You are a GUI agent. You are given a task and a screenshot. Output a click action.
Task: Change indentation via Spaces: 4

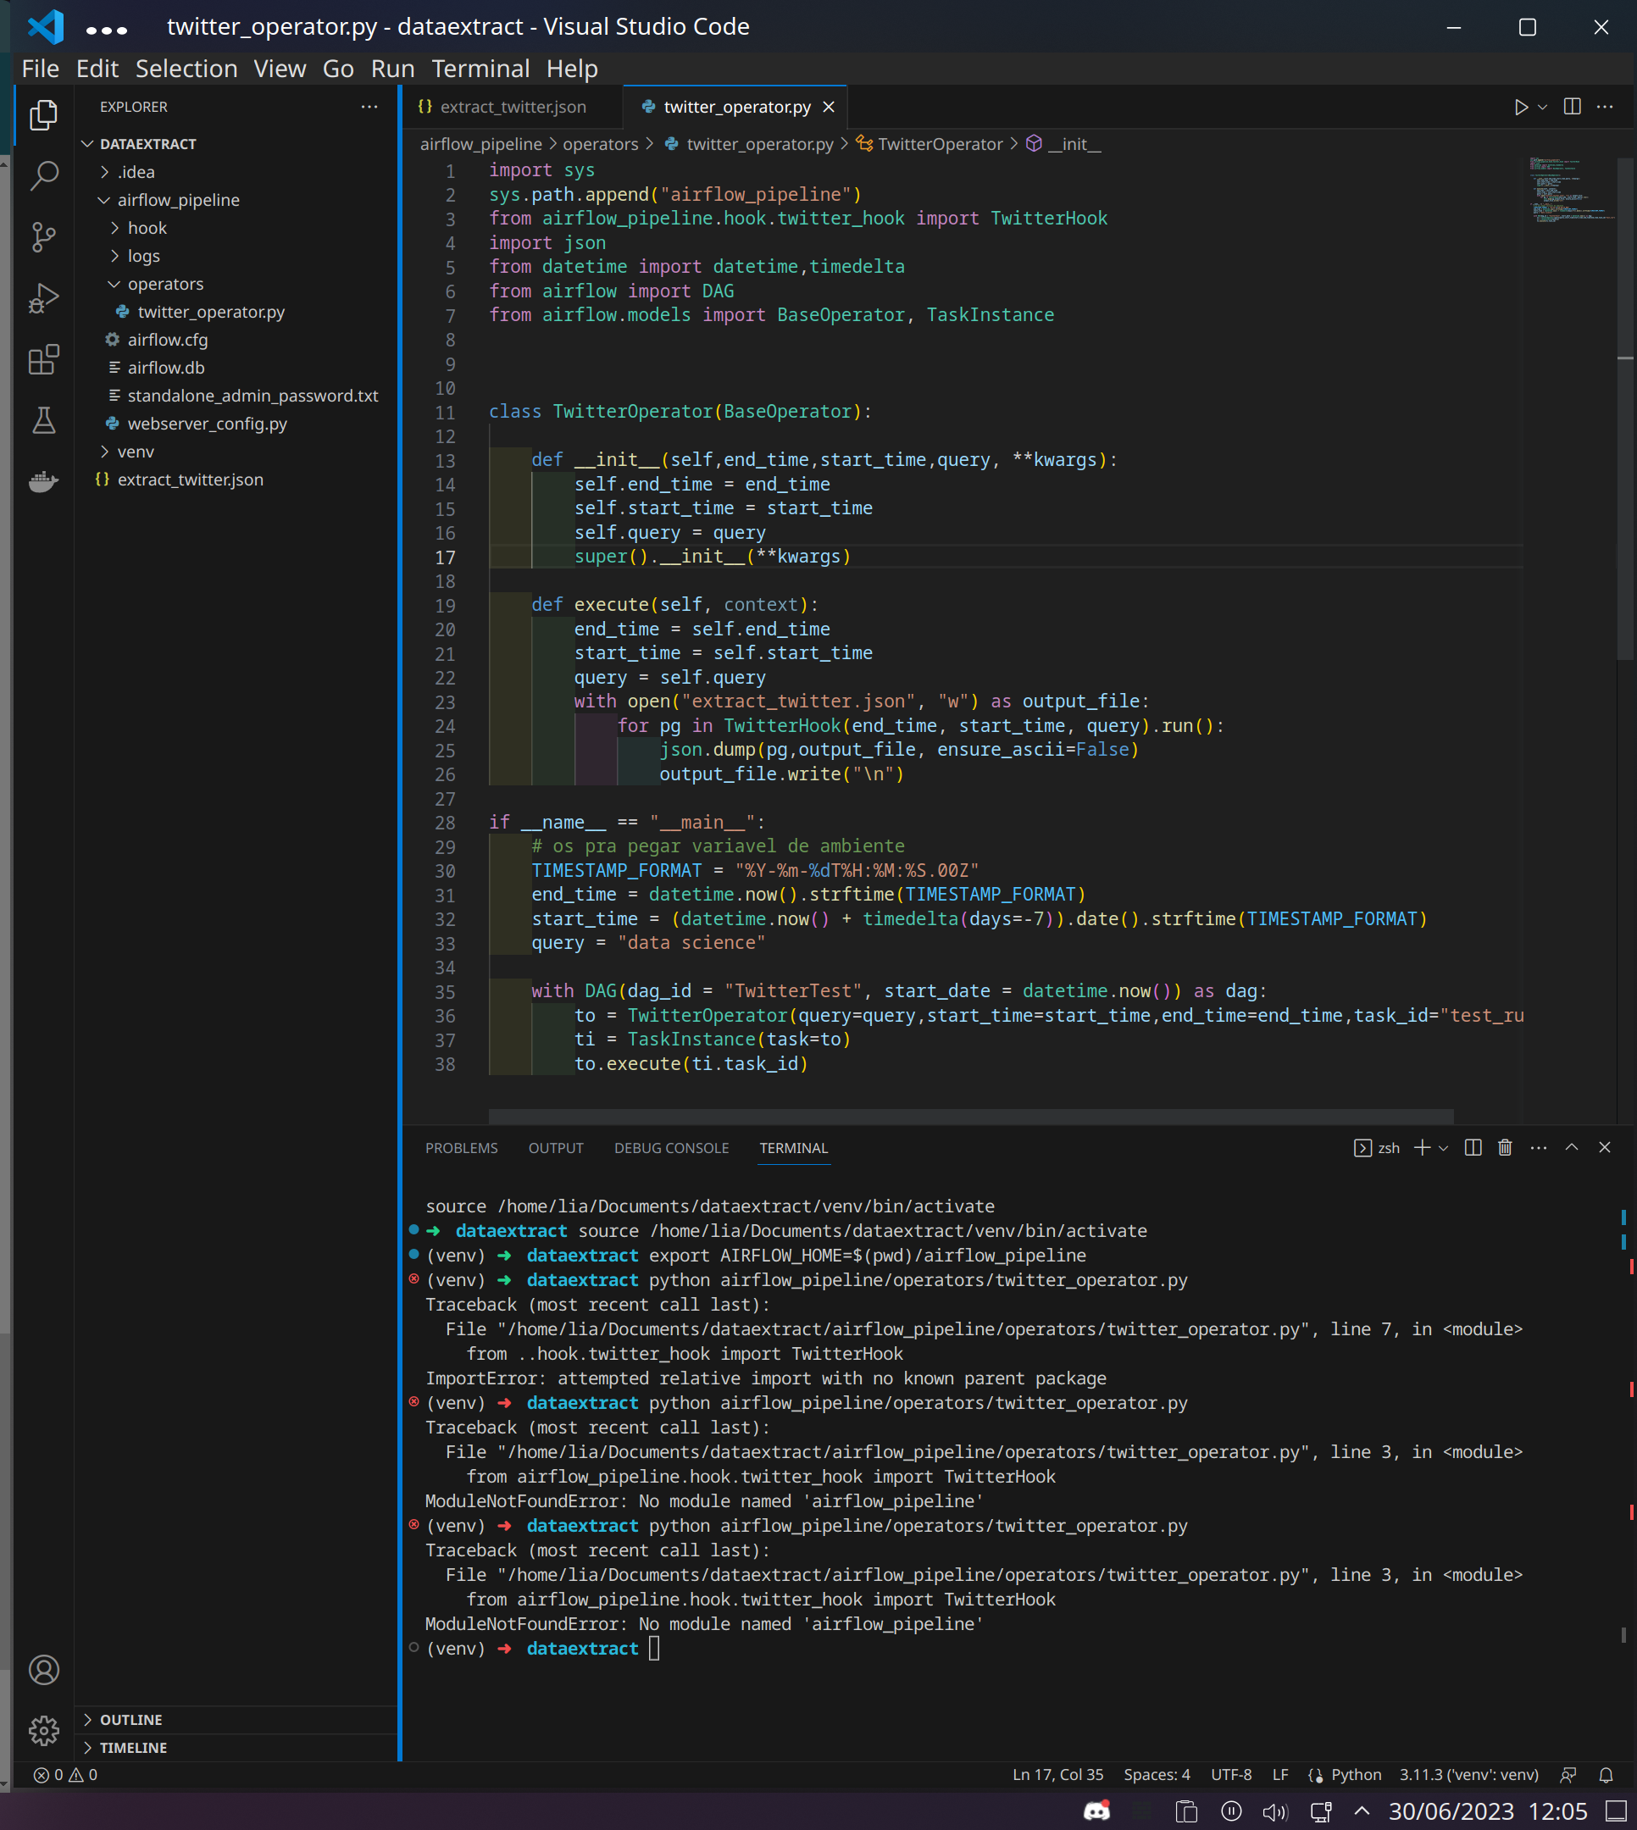pyautogui.click(x=1157, y=1774)
